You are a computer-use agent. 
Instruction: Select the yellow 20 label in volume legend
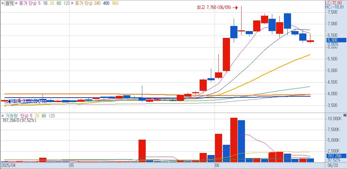click(37, 116)
